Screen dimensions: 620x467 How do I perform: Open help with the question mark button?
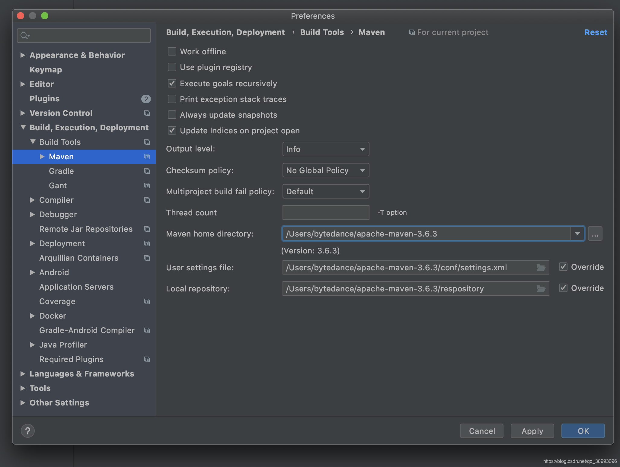[28, 431]
